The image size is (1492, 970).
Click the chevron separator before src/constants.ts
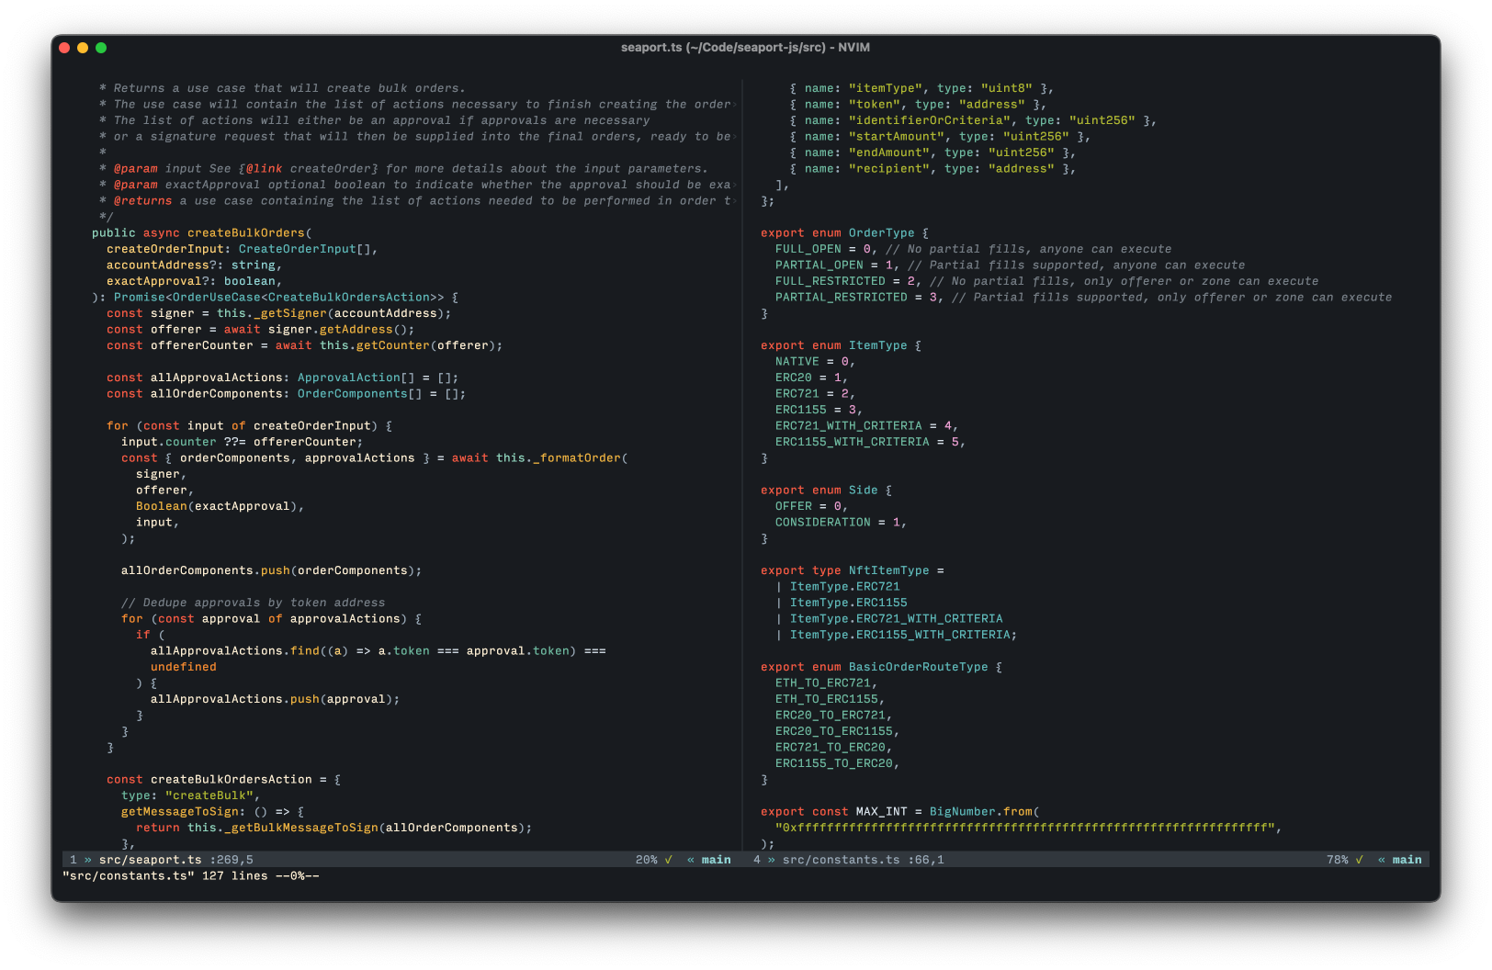coord(772,860)
